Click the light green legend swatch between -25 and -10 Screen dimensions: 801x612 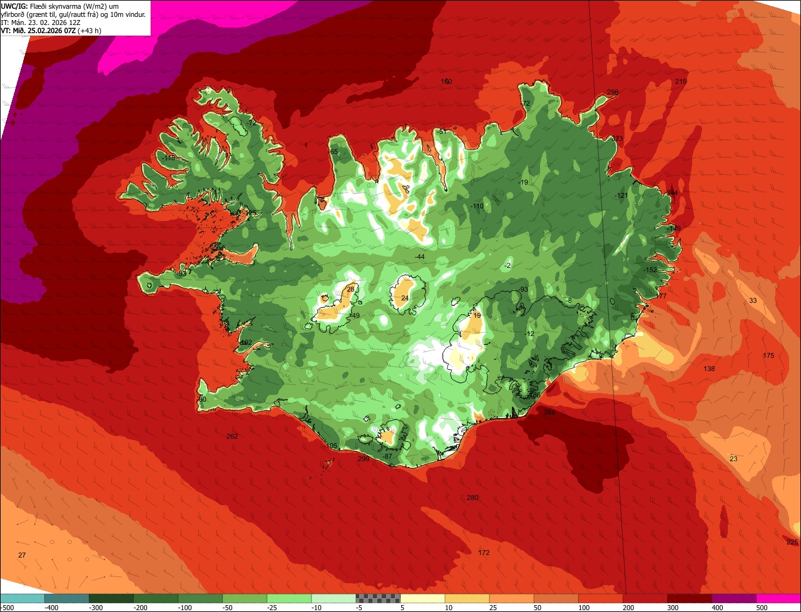[x=289, y=598]
